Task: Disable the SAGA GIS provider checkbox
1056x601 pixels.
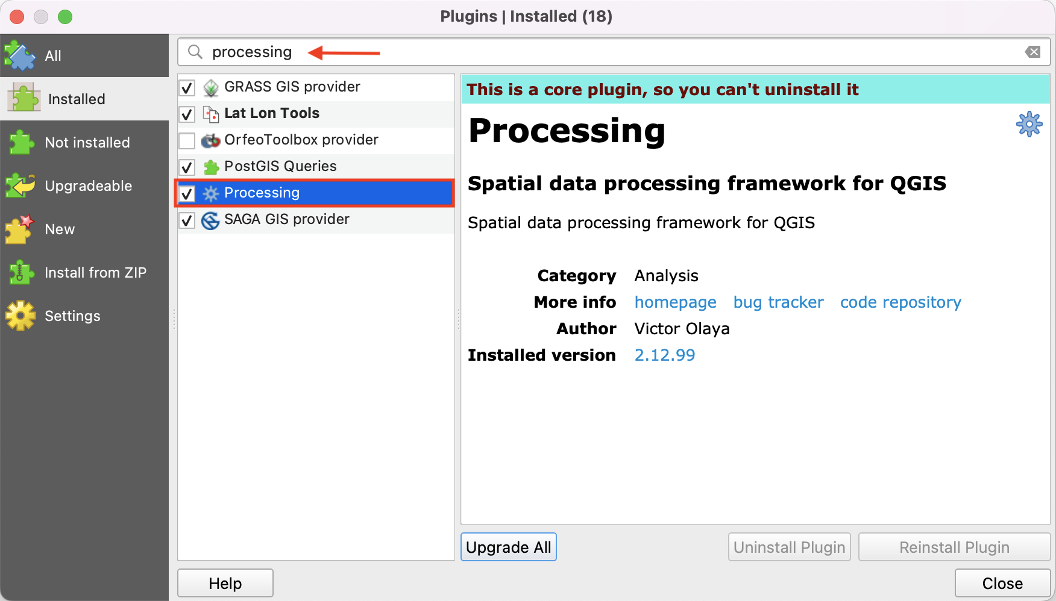Action: [187, 220]
